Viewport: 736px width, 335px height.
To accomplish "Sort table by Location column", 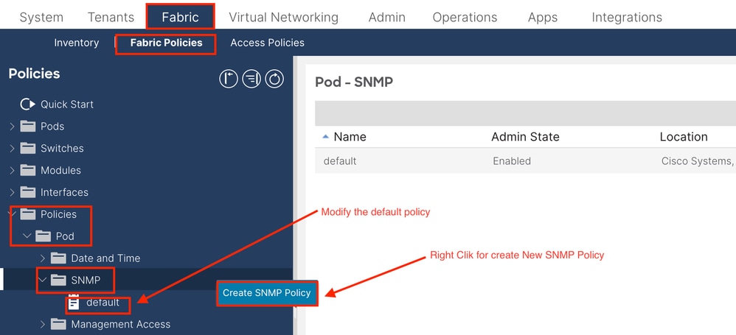I will (684, 137).
